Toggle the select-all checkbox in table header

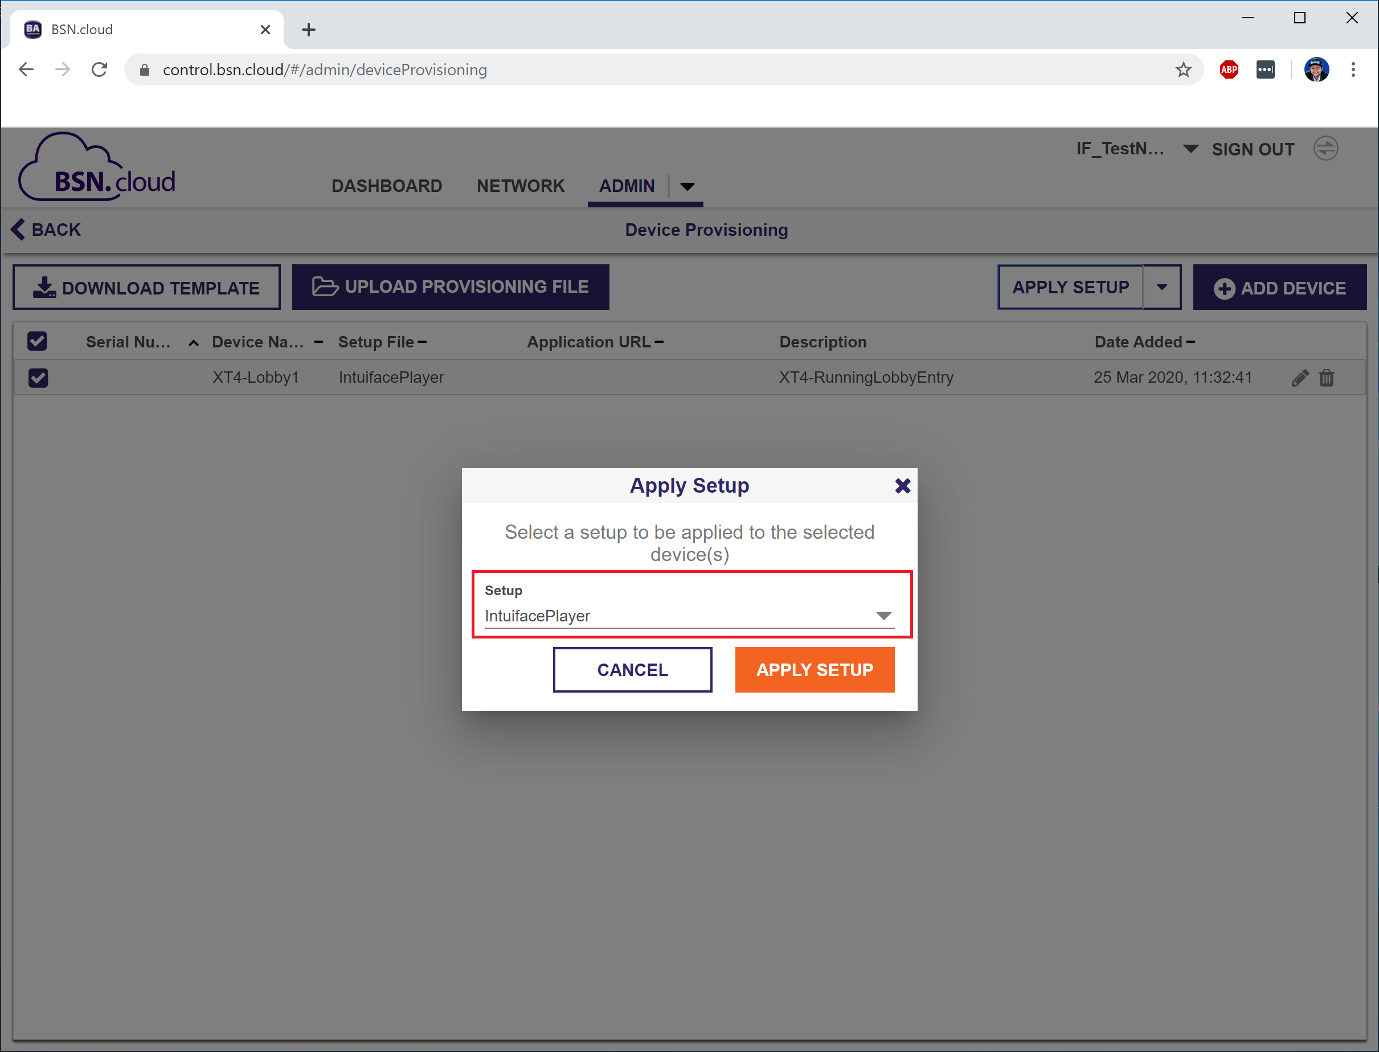click(38, 341)
